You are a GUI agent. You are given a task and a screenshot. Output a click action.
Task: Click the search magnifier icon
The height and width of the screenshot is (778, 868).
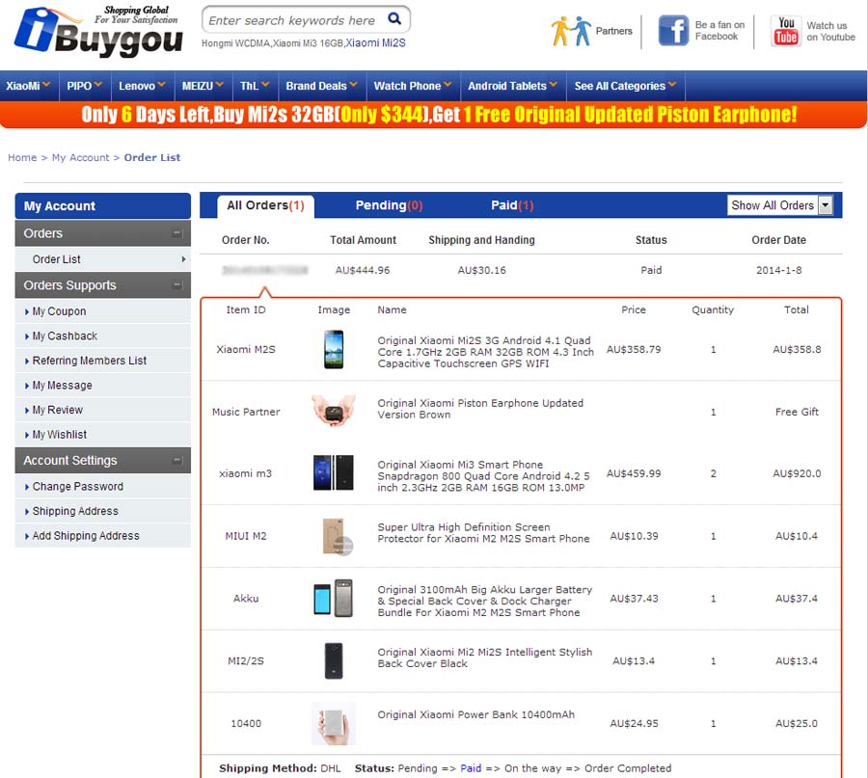(x=394, y=19)
